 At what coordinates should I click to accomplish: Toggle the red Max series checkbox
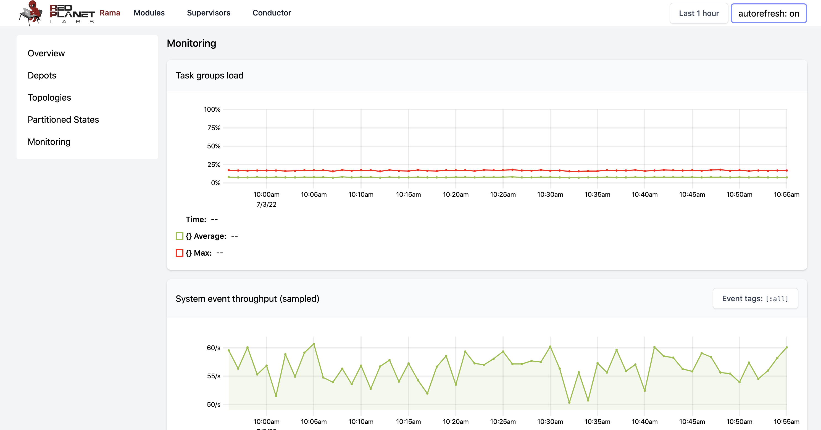[180, 253]
